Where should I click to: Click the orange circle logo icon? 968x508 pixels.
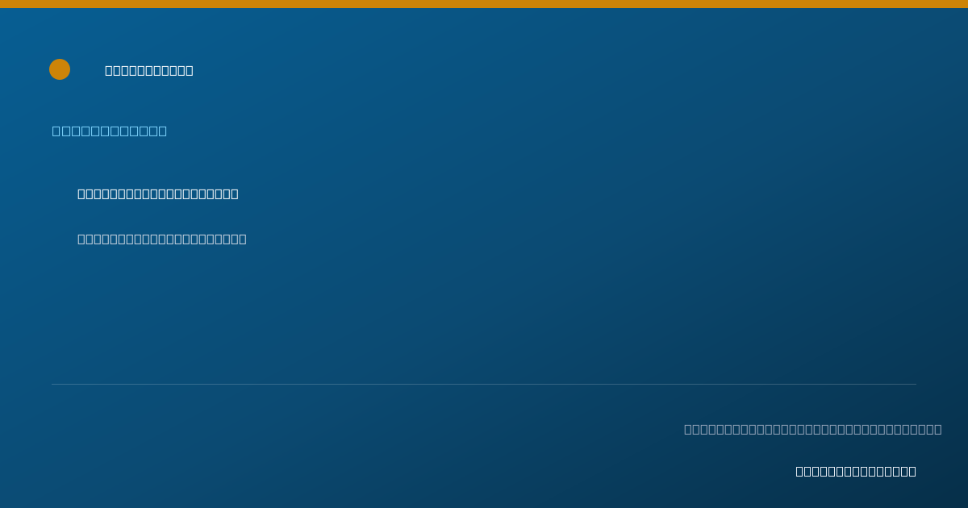pos(60,69)
